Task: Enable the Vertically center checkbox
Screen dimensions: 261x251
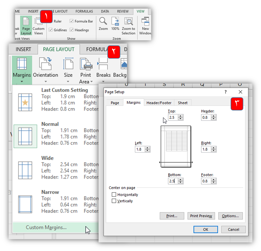Action: 114,201
